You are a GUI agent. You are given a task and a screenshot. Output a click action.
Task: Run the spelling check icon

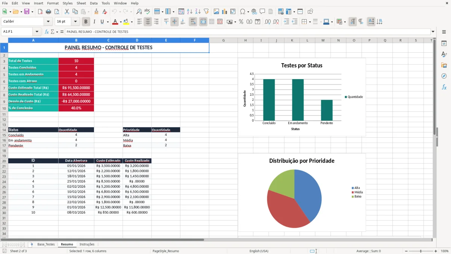point(147,12)
